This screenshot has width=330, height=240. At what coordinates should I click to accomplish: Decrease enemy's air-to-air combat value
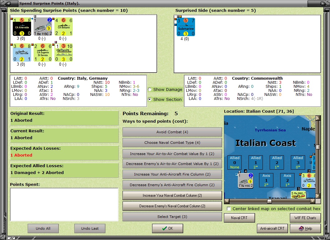click(172, 164)
